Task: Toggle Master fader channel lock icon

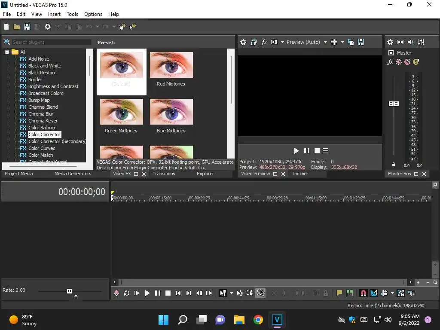Action: tap(394, 165)
